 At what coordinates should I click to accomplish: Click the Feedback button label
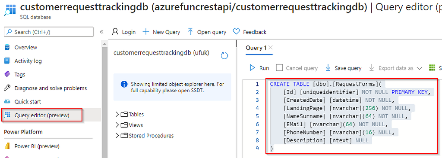click(255, 32)
